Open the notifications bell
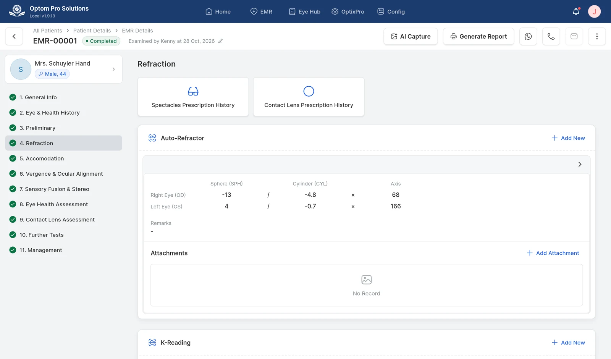The width and height of the screenshot is (611, 359). (576, 11)
